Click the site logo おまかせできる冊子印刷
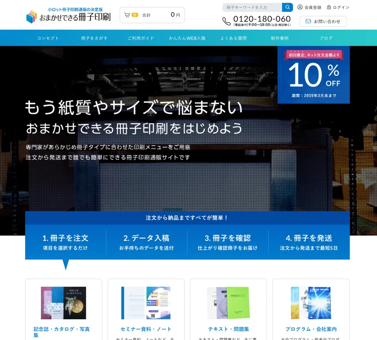Viewport: 377px width, 340px height. point(68,16)
